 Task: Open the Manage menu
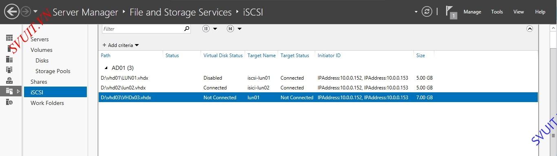click(x=472, y=12)
